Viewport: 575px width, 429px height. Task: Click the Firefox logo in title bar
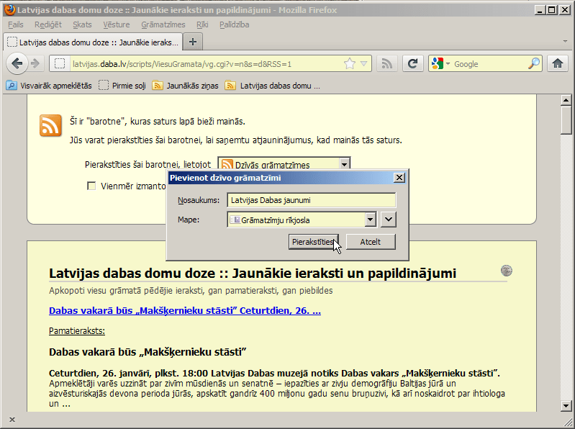pyautogui.click(x=9, y=9)
